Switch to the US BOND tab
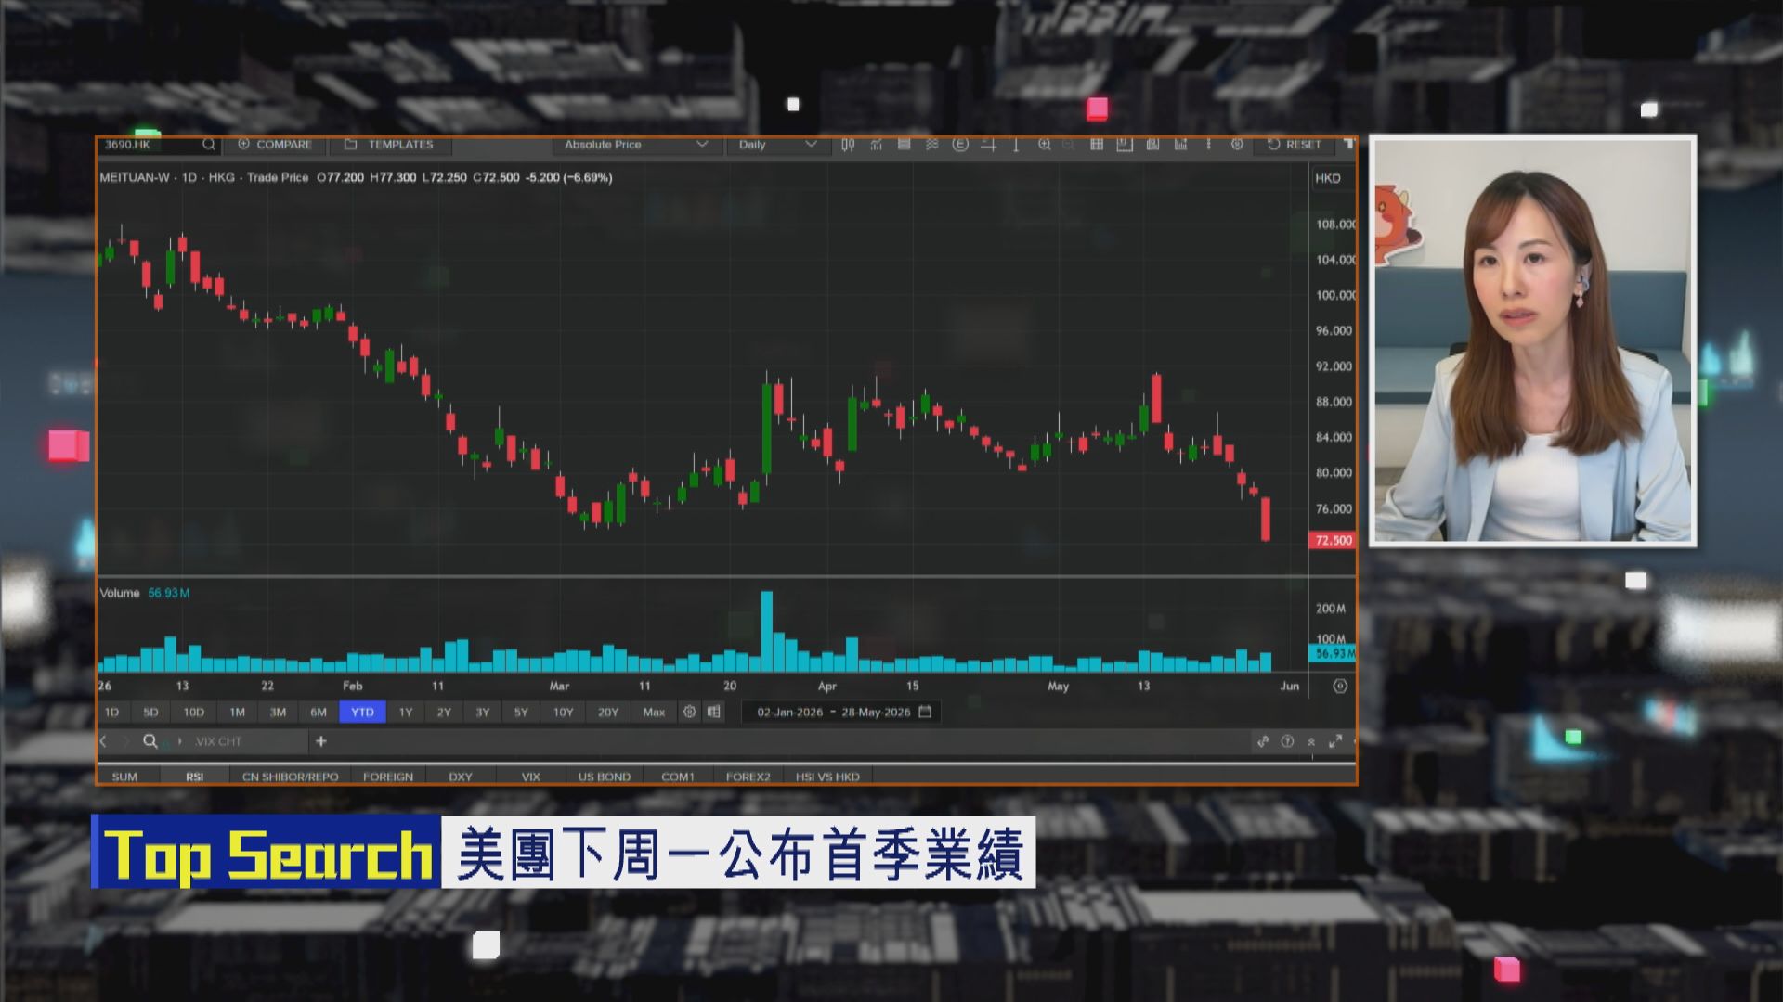This screenshot has height=1002, width=1783. (605, 777)
